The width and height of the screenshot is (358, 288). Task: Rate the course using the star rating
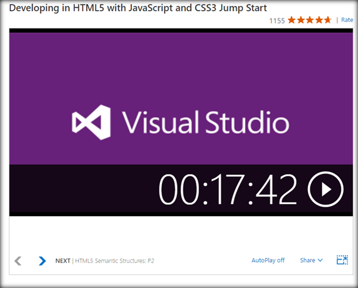coord(309,20)
